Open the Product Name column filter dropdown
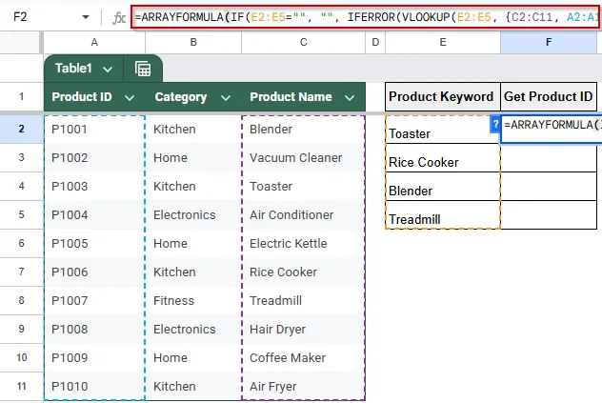Screen dimensions: 602x403 [350, 98]
